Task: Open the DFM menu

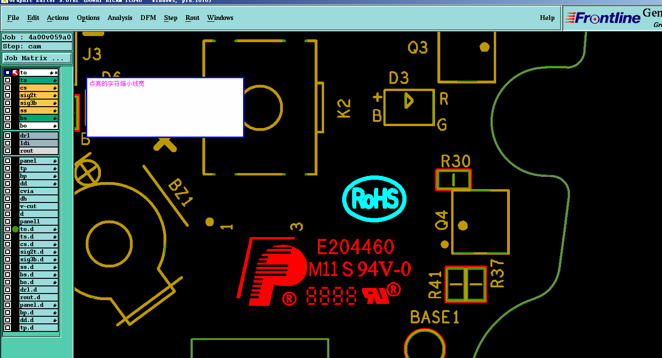Action: click(x=148, y=18)
